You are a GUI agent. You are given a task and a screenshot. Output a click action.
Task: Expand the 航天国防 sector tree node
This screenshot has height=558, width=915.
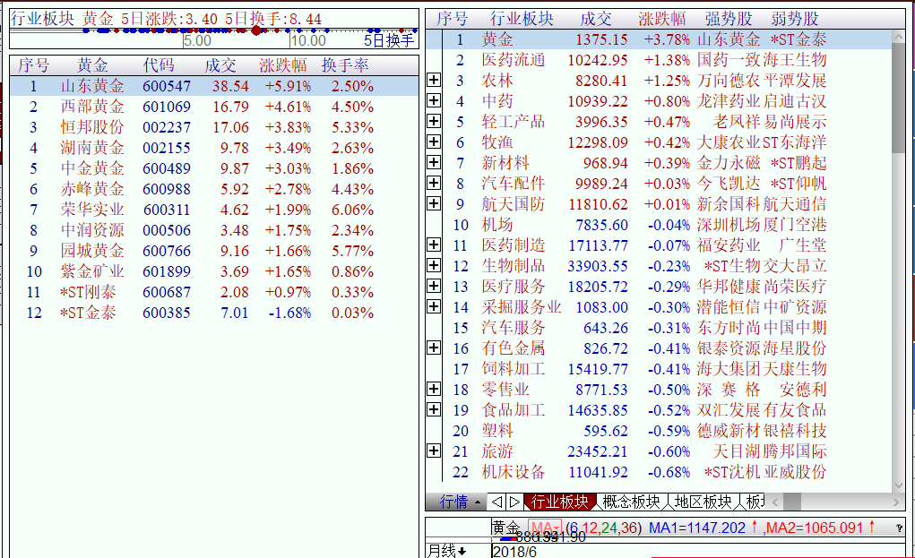click(x=434, y=204)
